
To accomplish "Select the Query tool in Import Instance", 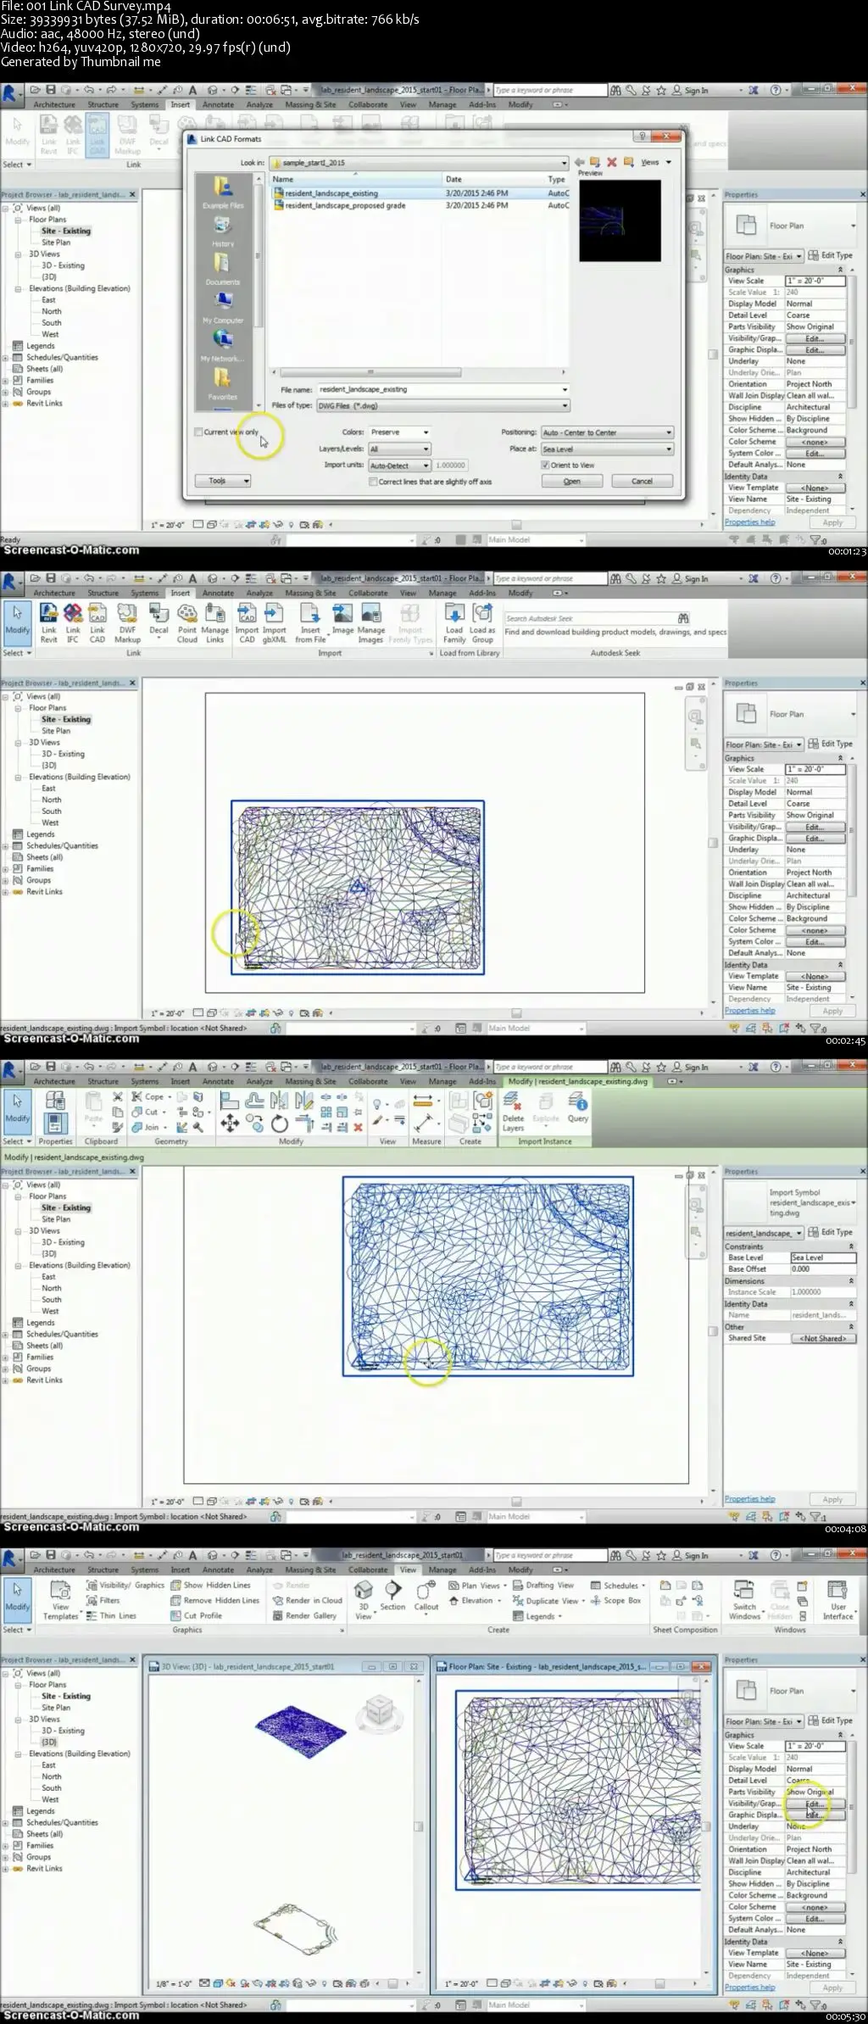I will 578,1107.
